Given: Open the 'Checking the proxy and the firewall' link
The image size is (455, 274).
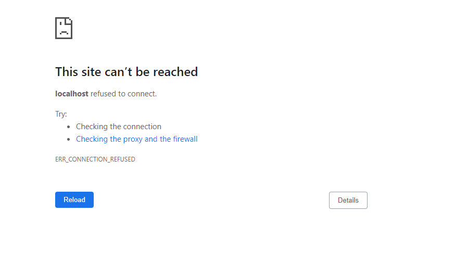Looking at the screenshot, I should tap(137, 139).
